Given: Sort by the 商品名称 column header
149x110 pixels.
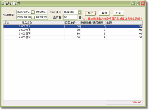Looking at the screenshot, I should point(43,23).
